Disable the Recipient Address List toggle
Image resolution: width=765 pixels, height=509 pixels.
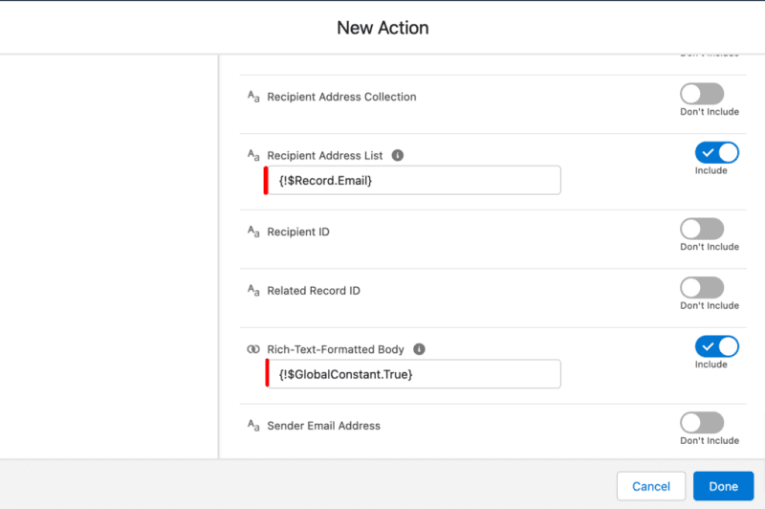[x=716, y=152]
